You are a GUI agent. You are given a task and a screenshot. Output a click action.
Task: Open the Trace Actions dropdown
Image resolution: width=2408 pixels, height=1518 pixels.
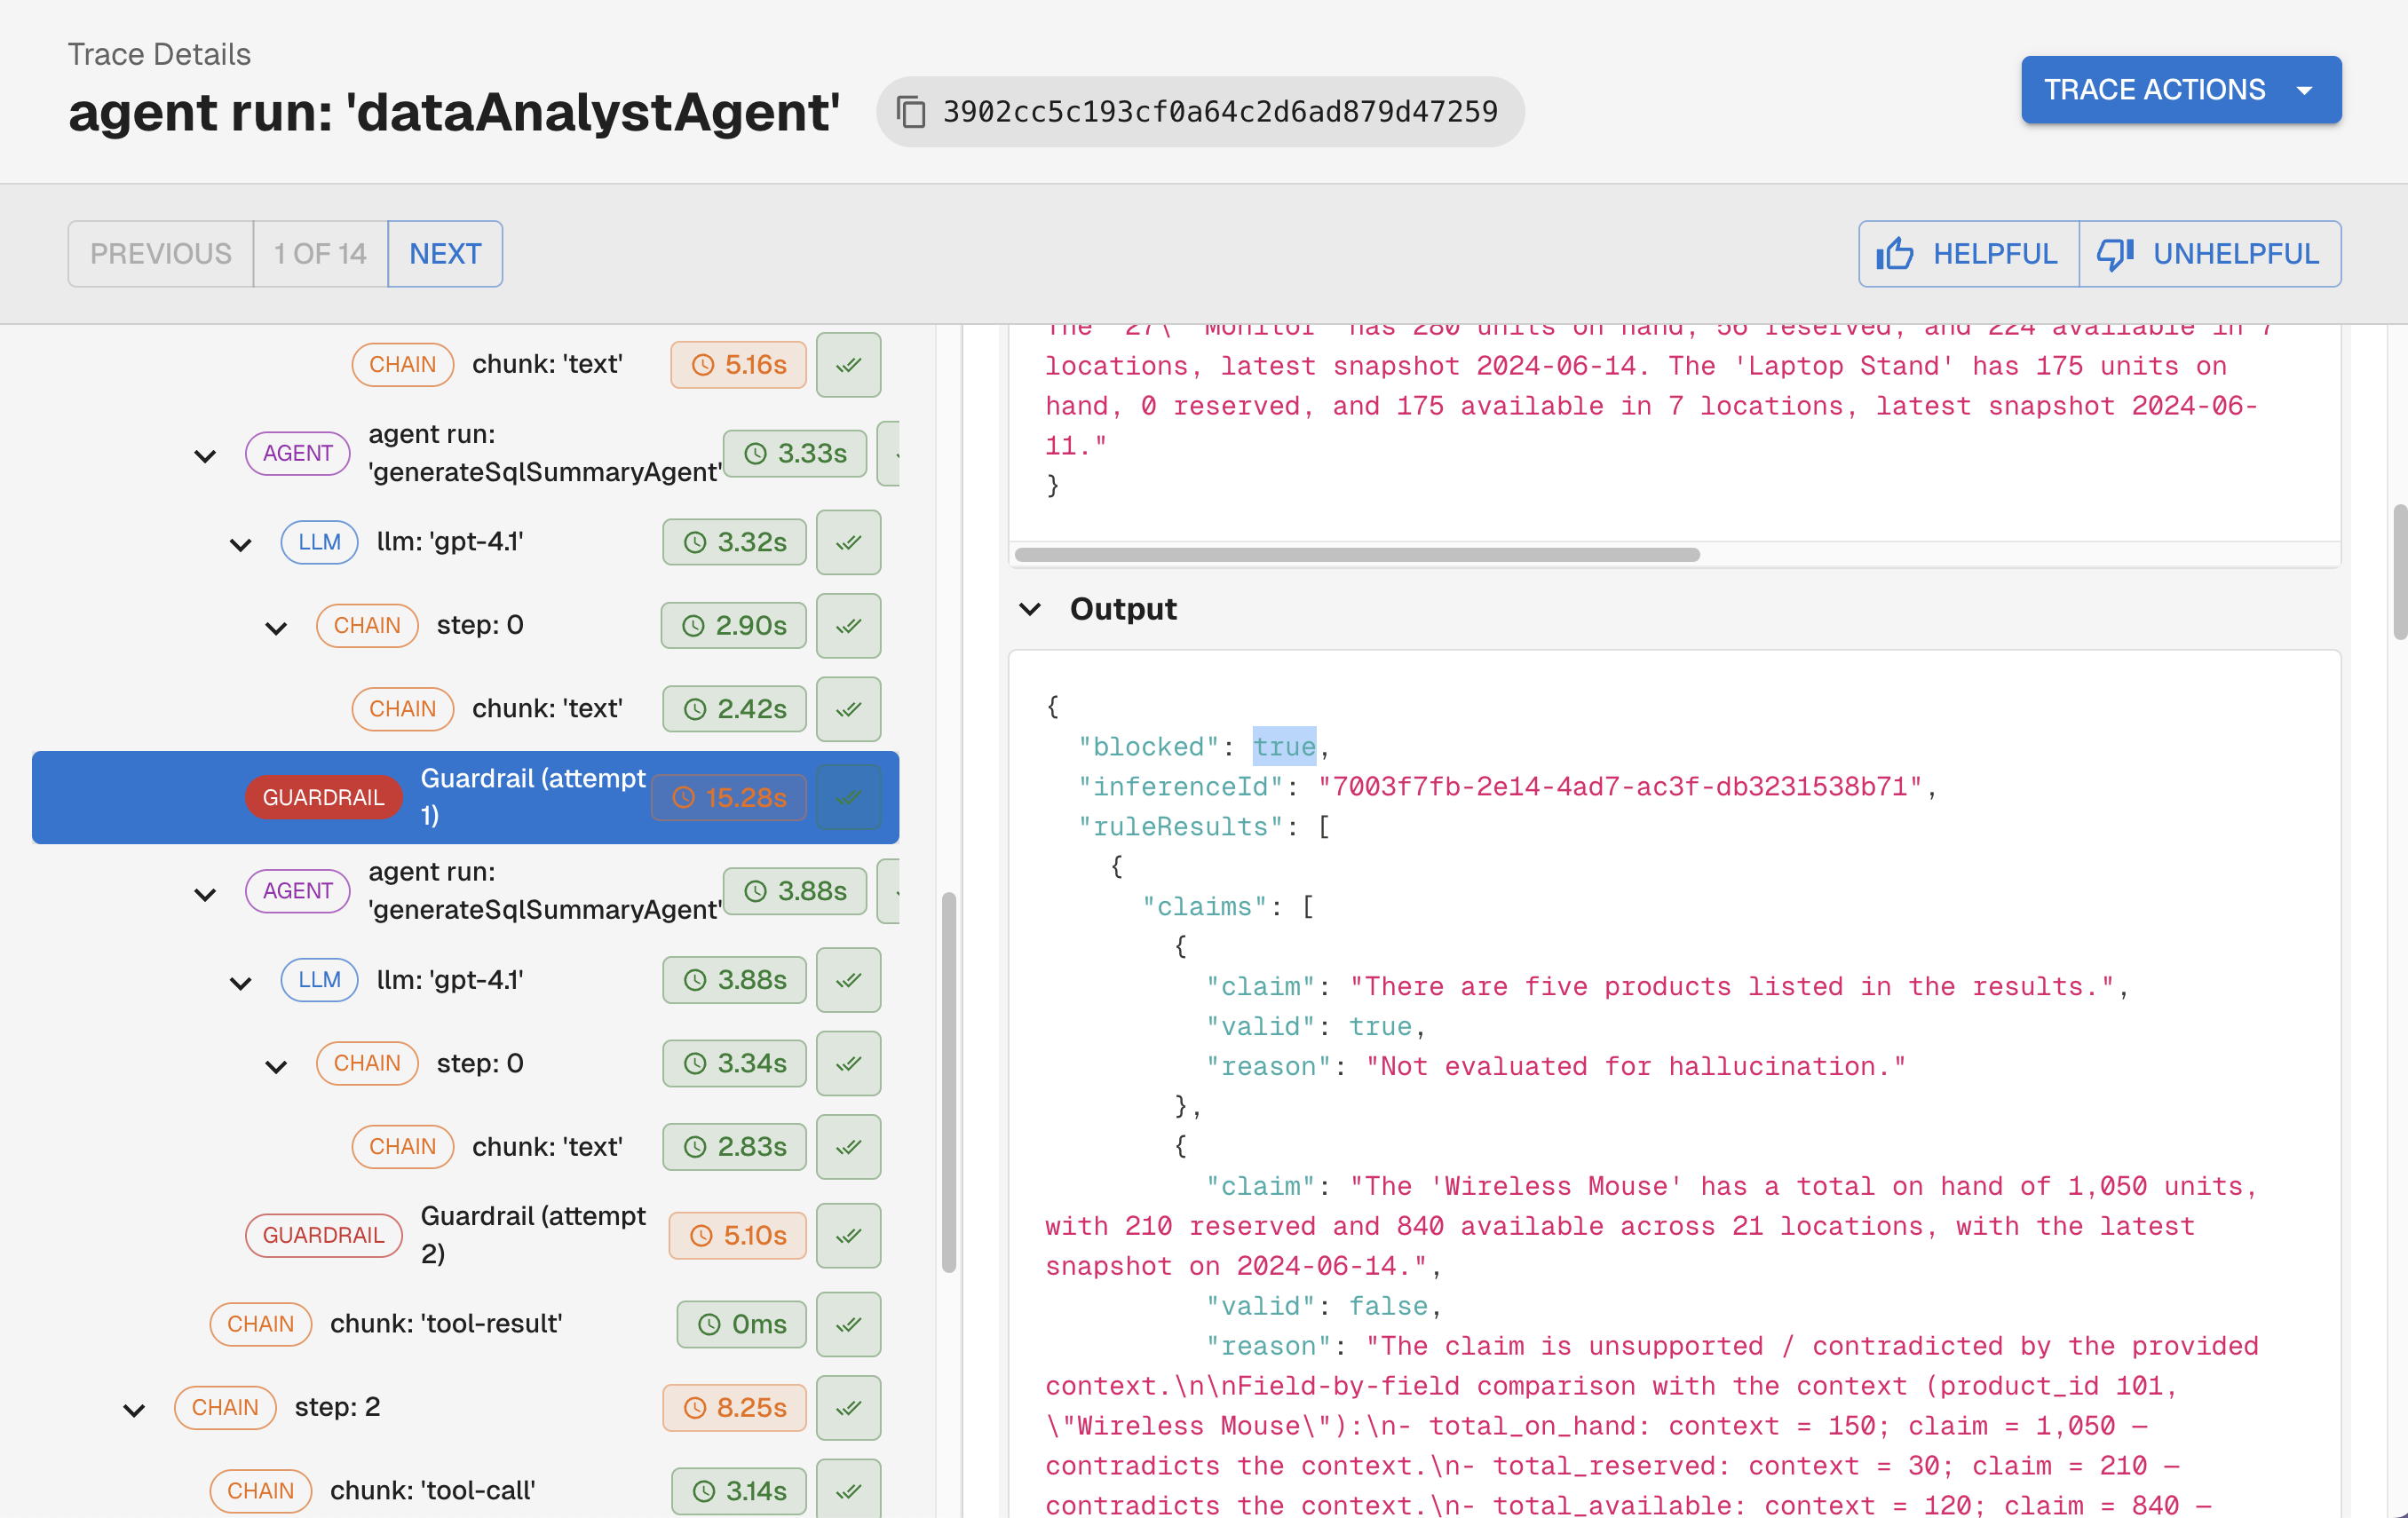[x=2180, y=90]
